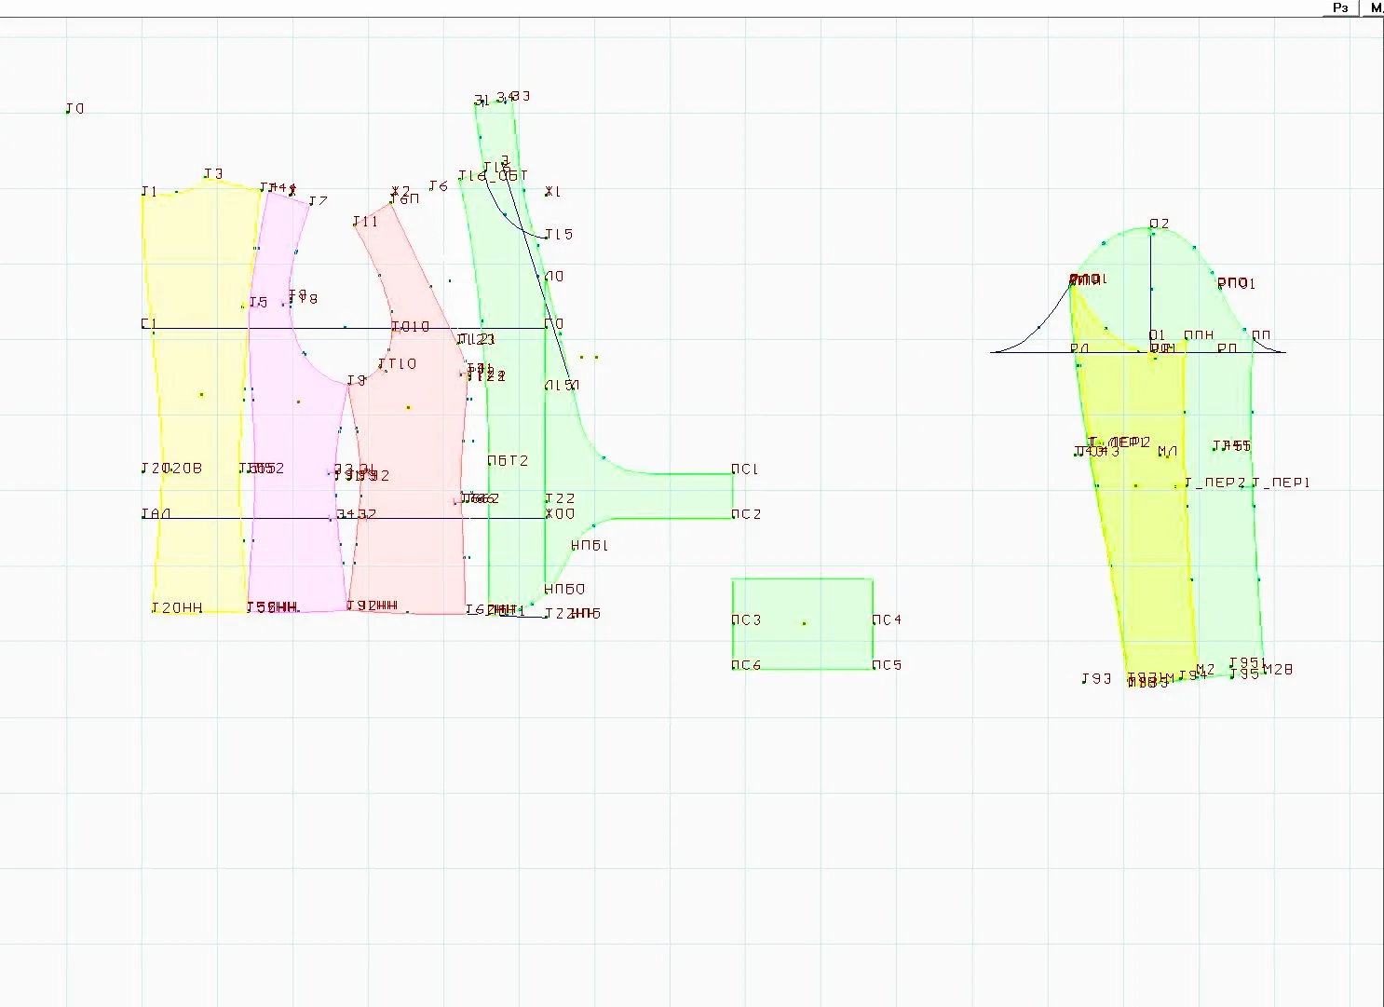Viewport: 1384px width, 1007px height.
Task: Click point label Т010
Action: point(411,327)
